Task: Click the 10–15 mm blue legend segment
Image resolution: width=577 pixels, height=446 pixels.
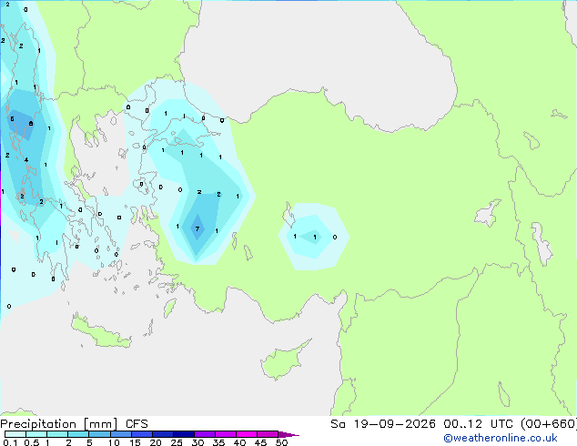Action: click(x=121, y=434)
